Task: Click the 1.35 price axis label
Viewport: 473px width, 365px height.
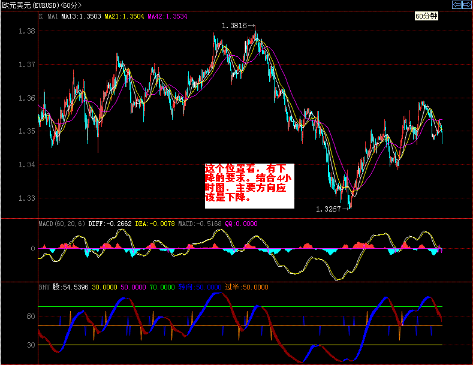Action: [26, 131]
